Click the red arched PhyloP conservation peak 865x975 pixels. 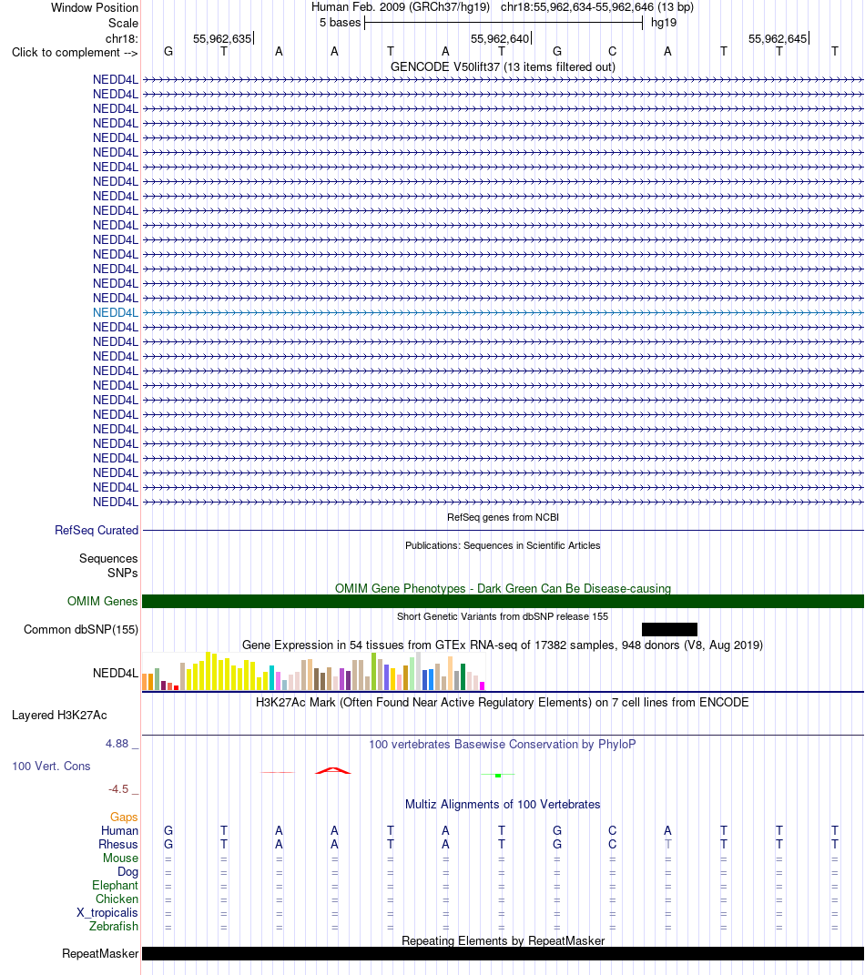[x=333, y=771]
